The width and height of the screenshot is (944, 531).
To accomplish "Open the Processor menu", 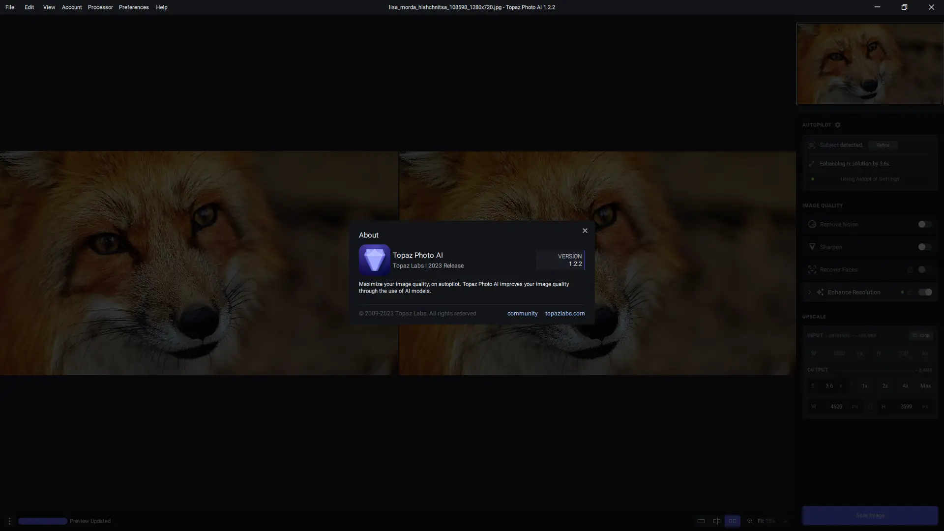I will [100, 7].
